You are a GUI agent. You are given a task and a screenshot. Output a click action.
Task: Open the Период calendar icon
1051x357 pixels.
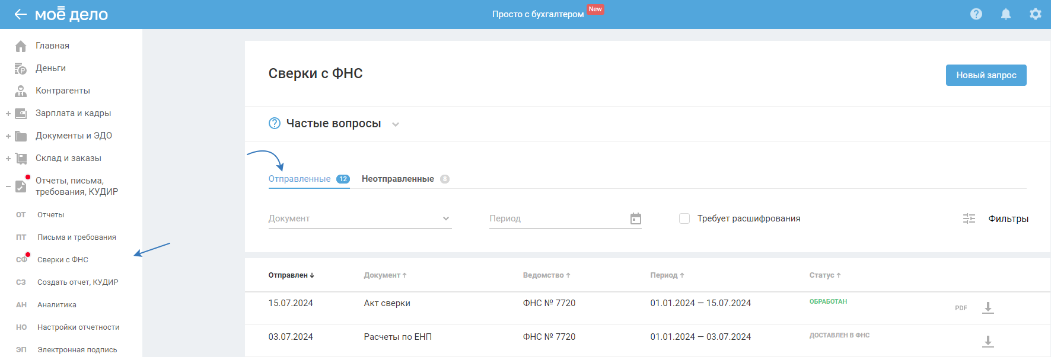coord(636,218)
